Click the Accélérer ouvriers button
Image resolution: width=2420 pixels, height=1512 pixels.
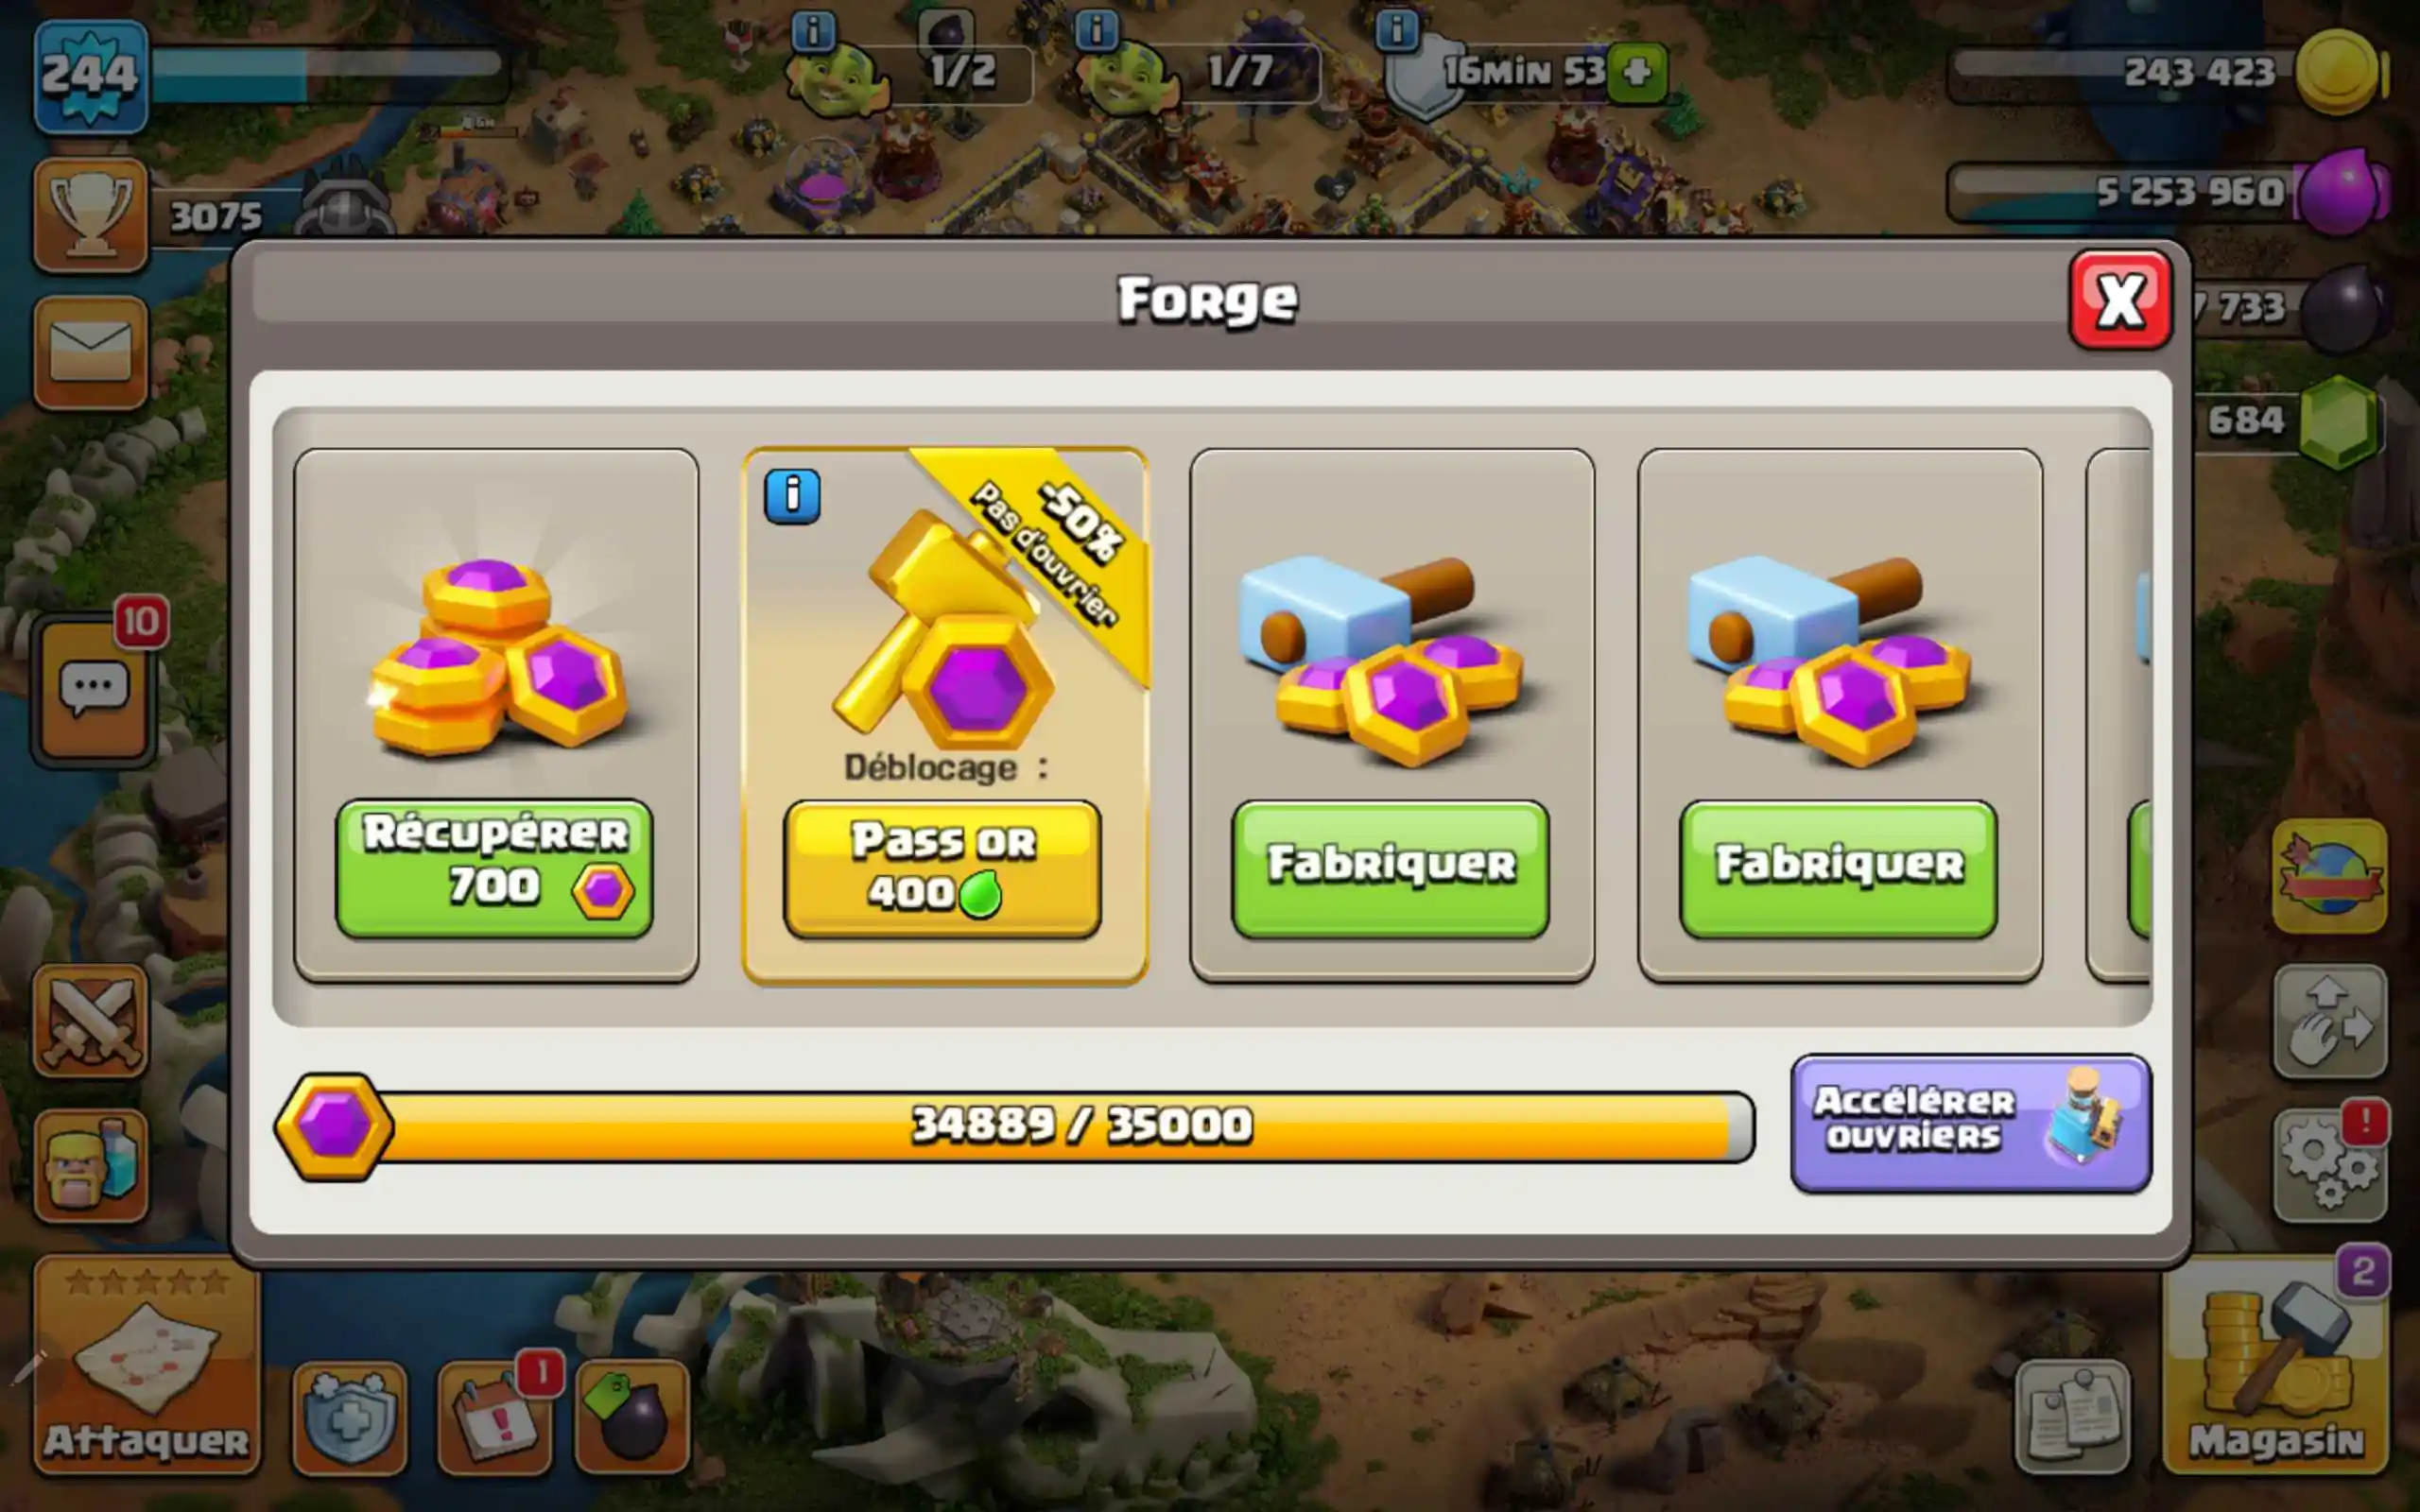(x=1970, y=1123)
